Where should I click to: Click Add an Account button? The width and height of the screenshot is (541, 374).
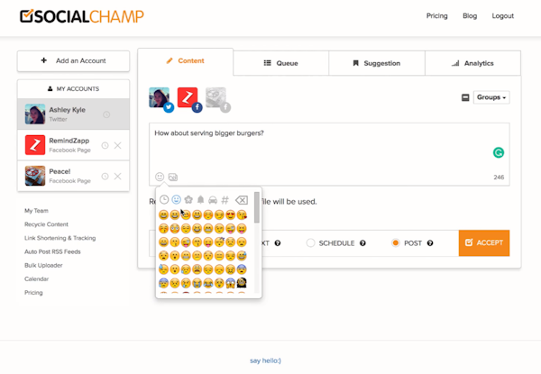74,61
